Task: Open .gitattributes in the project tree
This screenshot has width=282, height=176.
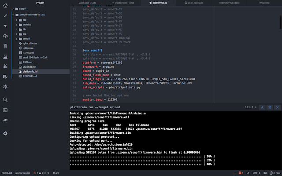Action: [30, 43]
